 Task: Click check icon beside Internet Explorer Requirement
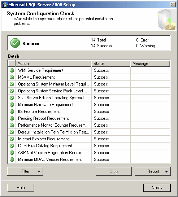point(12,139)
